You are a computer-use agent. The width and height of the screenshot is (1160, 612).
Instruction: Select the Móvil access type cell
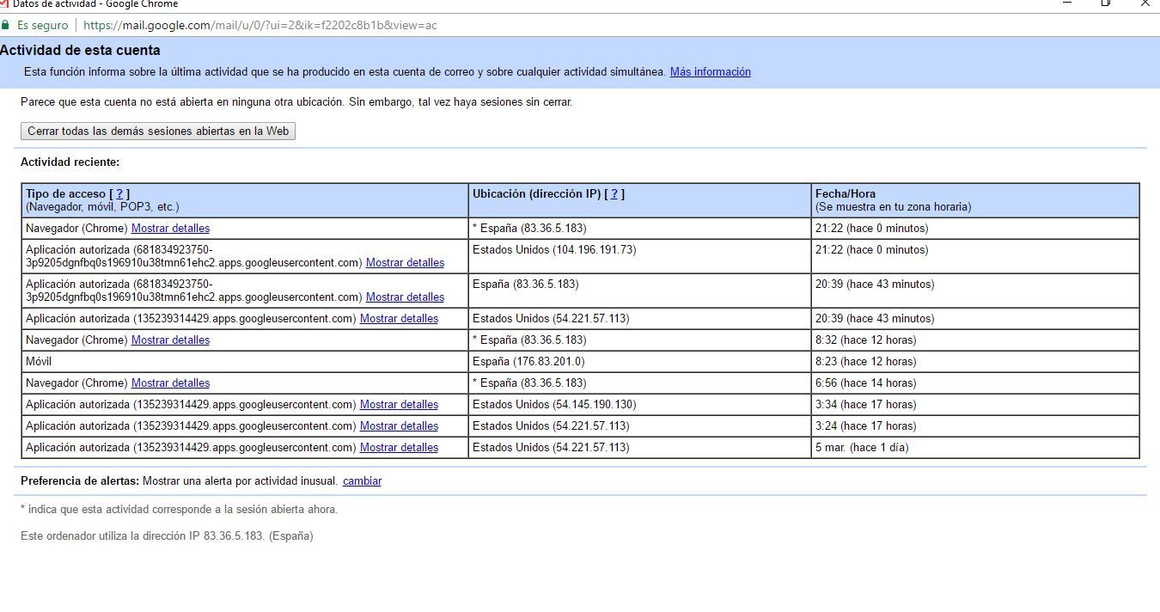click(245, 362)
